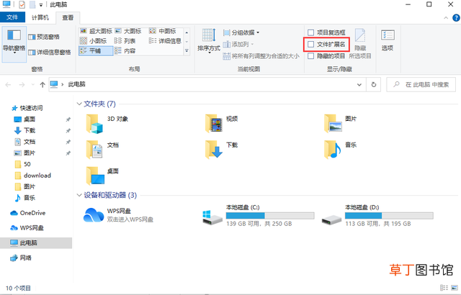Viewport: 461px width, 295px height.
Task: Open OneDrive in the sidebar
Action: click(x=28, y=213)
